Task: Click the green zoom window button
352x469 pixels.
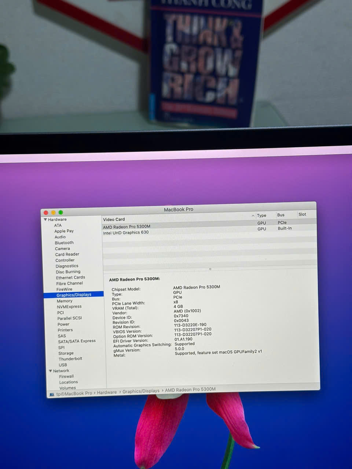Action: click(61, 213)
